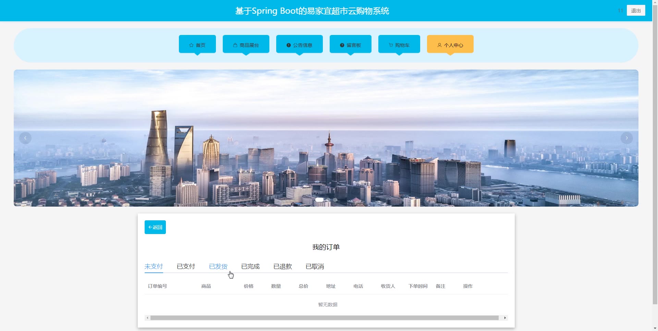The height and width of the screenshot is (331, 658).
Task: Switch to the 已退款 refunded tab
Action: pos(282,266)
